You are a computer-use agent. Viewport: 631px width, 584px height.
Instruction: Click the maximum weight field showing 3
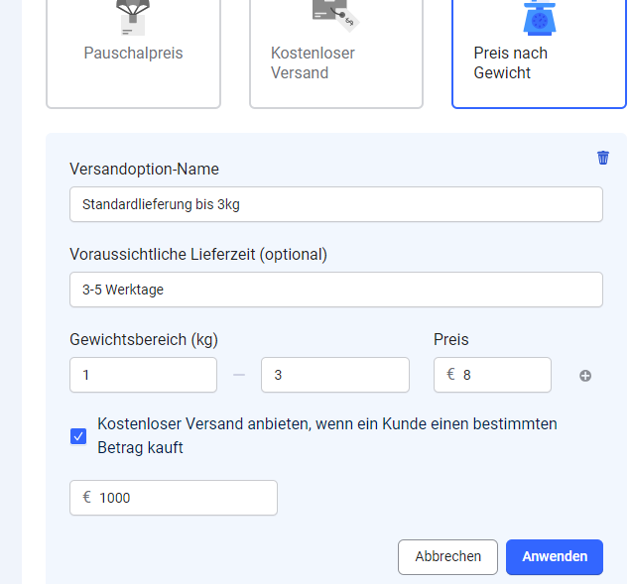pyautogui.click(x=334, y=375)
